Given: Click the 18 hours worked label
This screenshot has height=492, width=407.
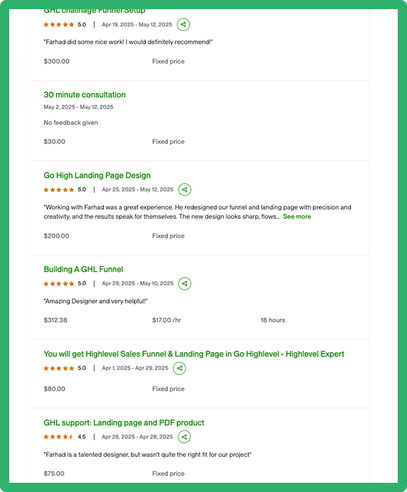Looking at the screenshot, I should pos(273,320).
